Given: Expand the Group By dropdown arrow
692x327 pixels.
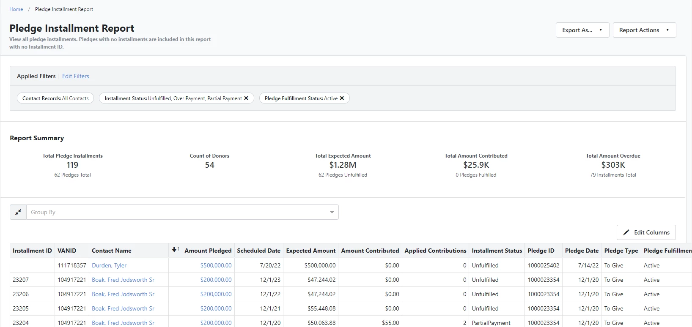Looking at the screenshot, I should [x=332, y=212].
